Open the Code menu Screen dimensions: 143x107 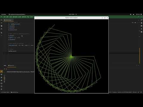(20, 17)
